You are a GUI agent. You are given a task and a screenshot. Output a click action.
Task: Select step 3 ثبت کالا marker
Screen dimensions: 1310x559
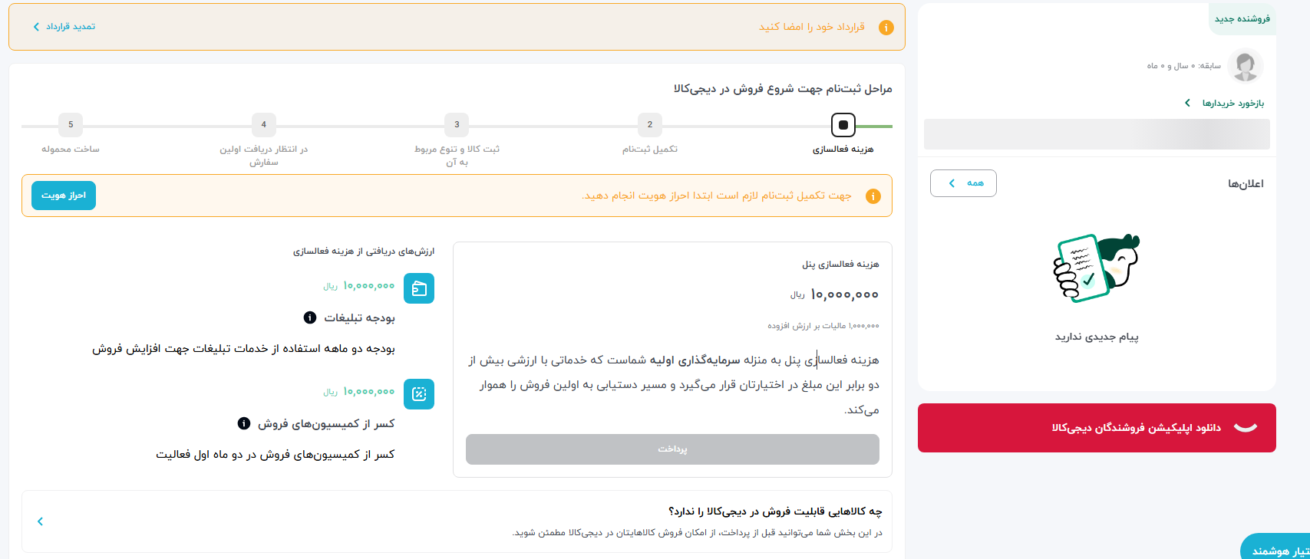(457, 124)
